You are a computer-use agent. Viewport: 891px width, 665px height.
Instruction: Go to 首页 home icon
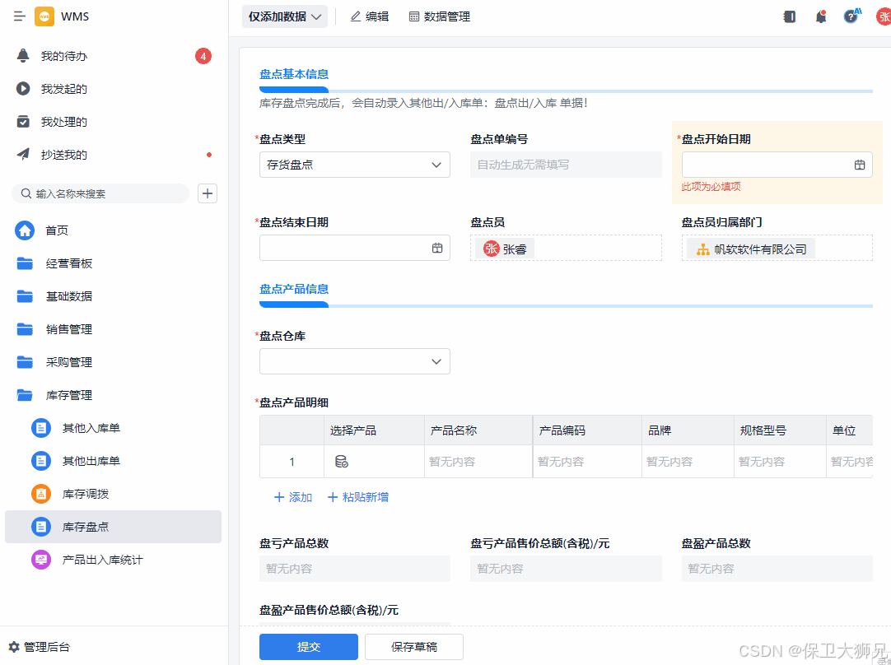click(x=25, y=230)
